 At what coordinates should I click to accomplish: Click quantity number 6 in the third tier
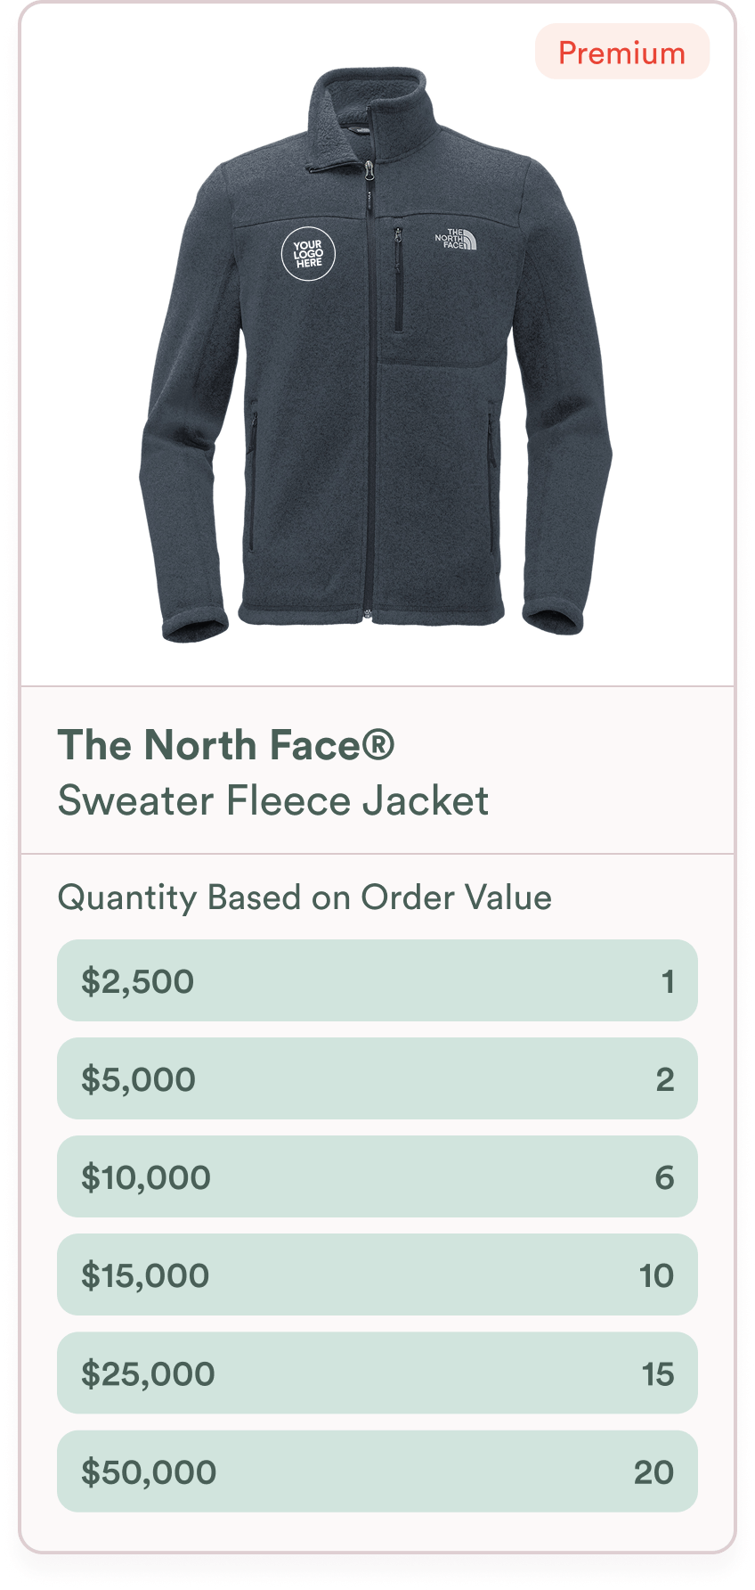665,1177
